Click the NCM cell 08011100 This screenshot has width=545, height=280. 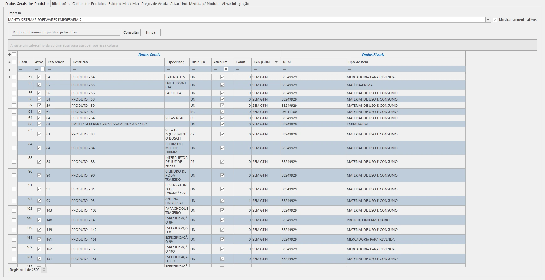(x=313, y=112)
